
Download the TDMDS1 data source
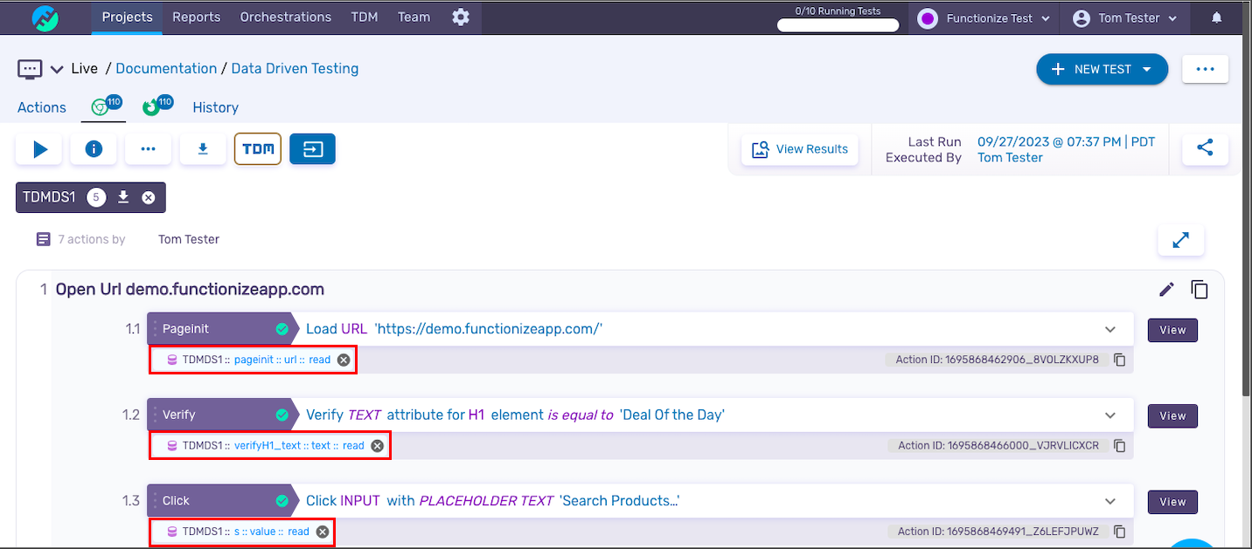click(123, 197)
